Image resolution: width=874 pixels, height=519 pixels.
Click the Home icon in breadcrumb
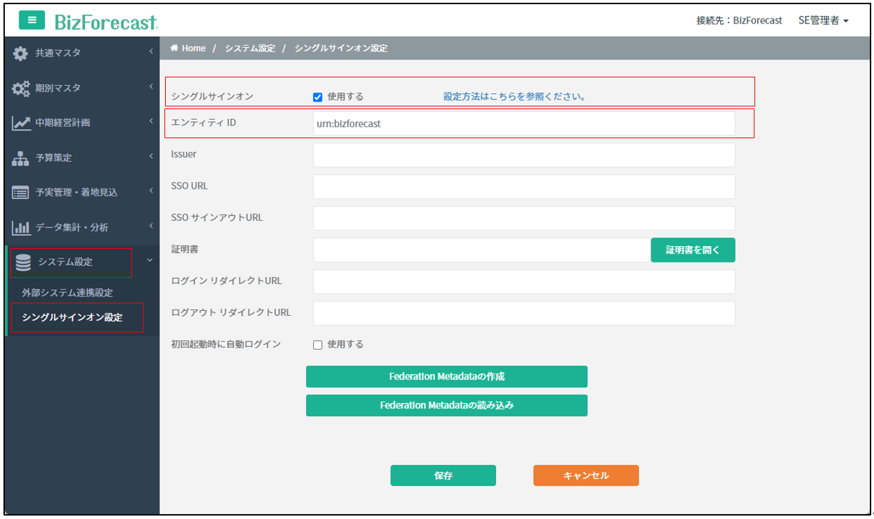click(x=175, y=48)
